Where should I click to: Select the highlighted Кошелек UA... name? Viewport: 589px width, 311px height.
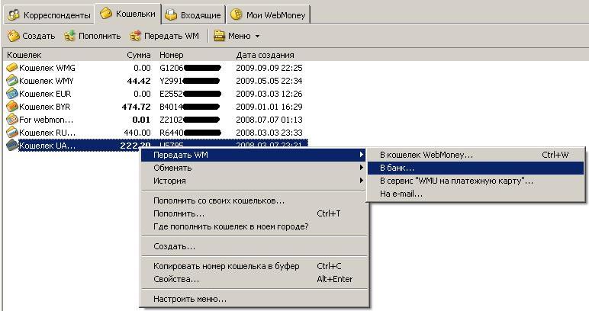(47, 146)
